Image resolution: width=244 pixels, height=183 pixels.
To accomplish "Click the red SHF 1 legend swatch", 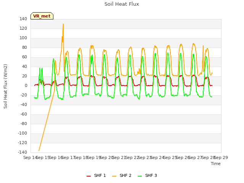I will [x=88, y=176].
